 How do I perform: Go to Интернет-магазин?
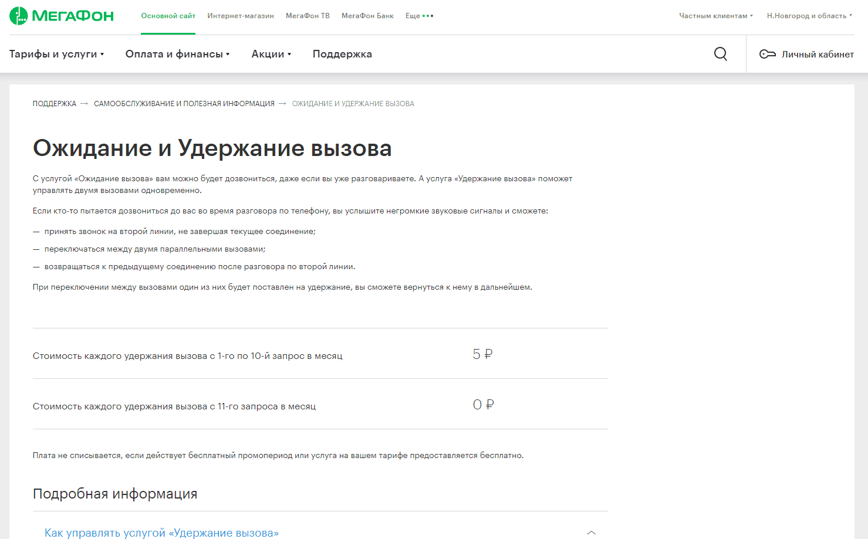[241, 16]
